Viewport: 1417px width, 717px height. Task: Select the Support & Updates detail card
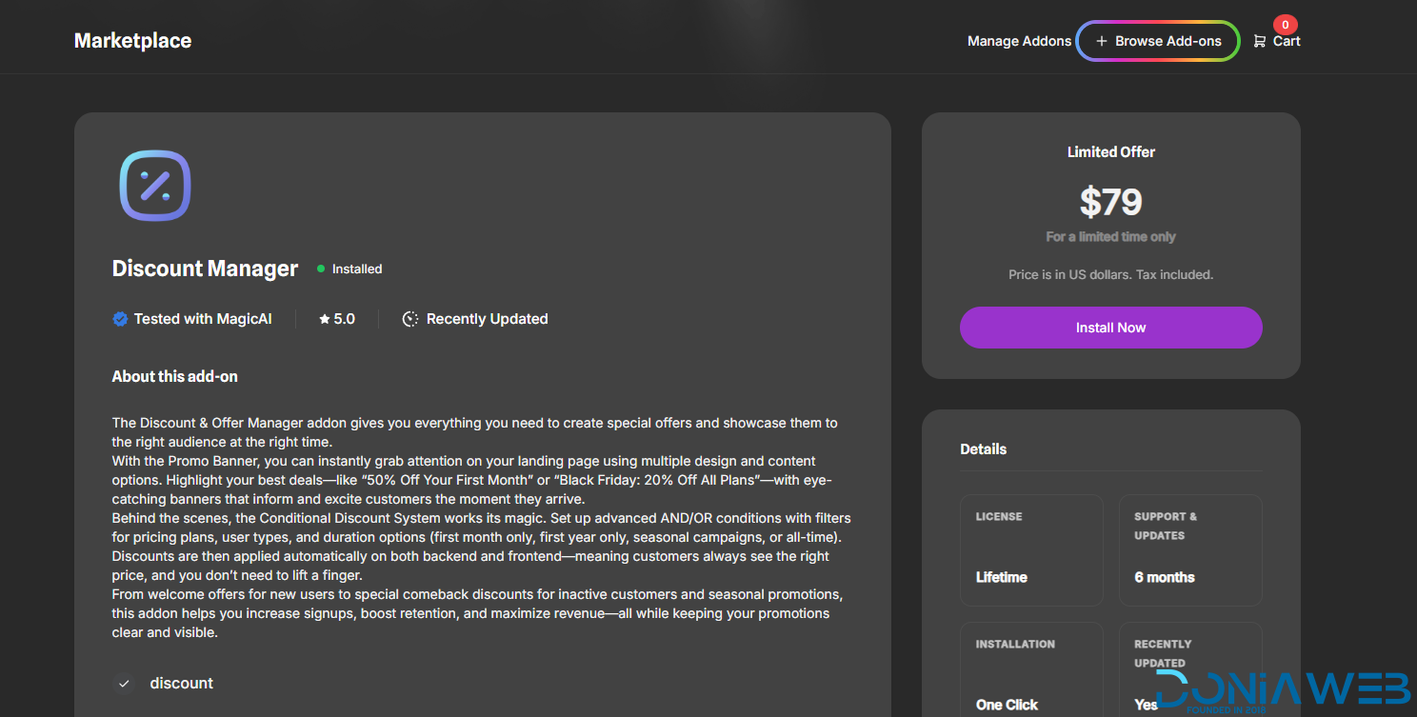[1189, 549]
